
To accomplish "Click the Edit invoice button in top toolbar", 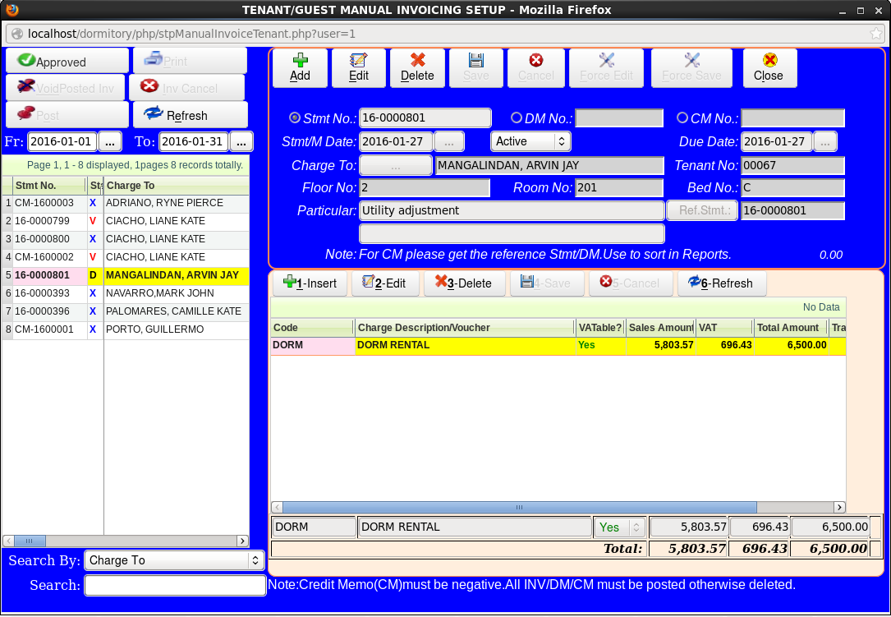I will [359, 68].
